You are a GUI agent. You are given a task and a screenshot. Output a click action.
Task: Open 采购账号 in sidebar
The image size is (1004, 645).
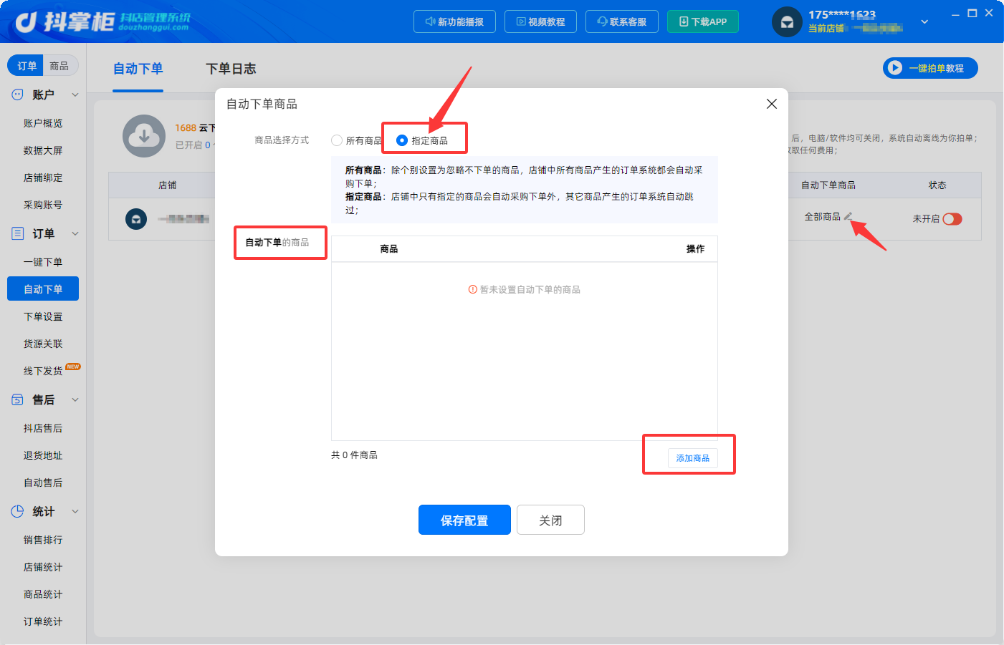pos(43,205)
